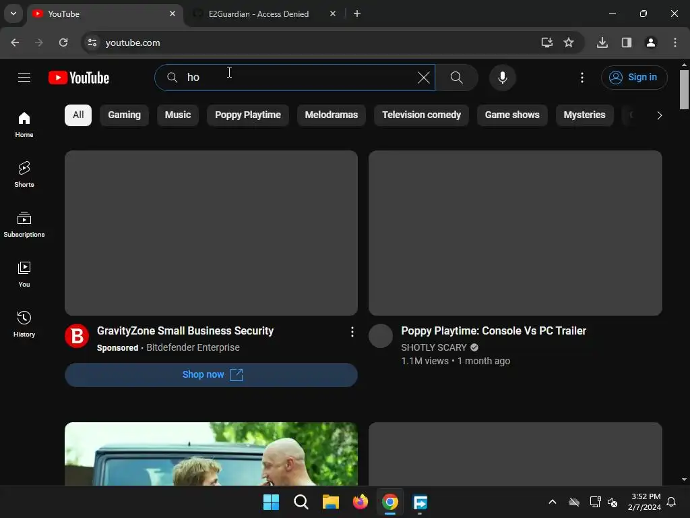This screenshot has width=690, height=518.
Task: Install YouTube app icon in address bar
Action: (x=546, y=42)
